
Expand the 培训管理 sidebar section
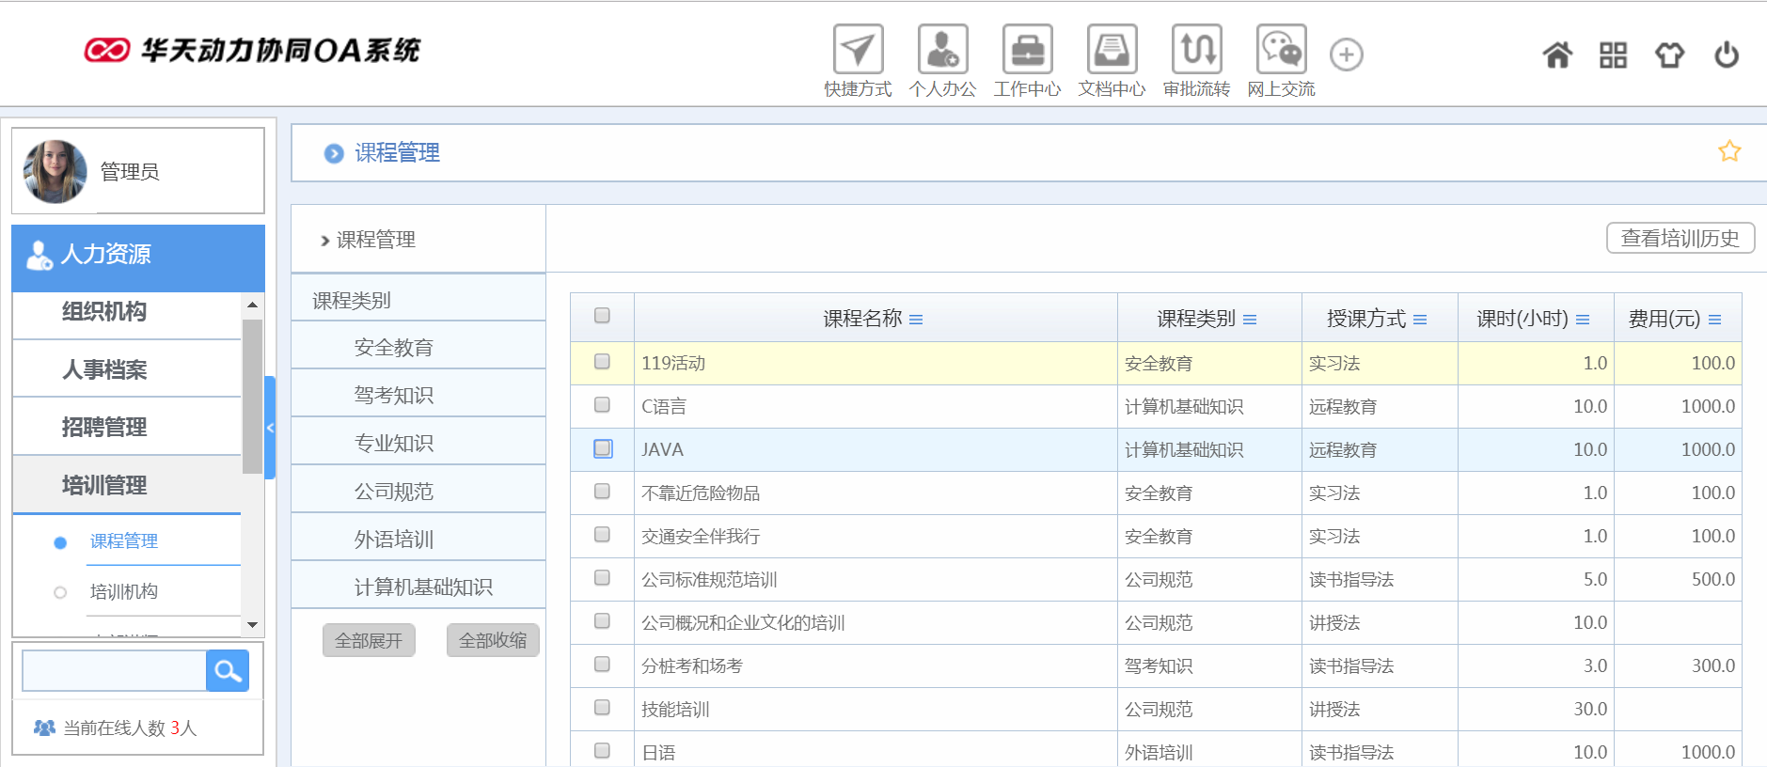coord(104,485)
